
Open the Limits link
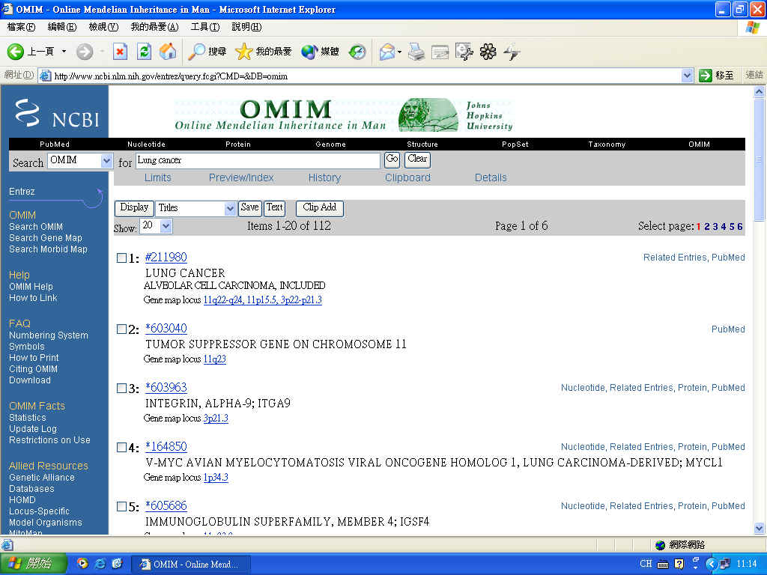(x=157, y=178)
